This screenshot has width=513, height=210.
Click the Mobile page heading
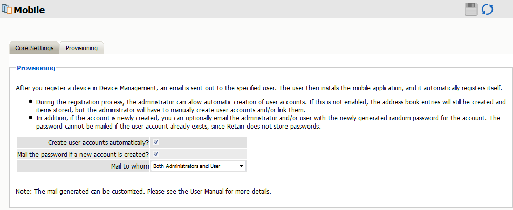click(x=29, y=10)
